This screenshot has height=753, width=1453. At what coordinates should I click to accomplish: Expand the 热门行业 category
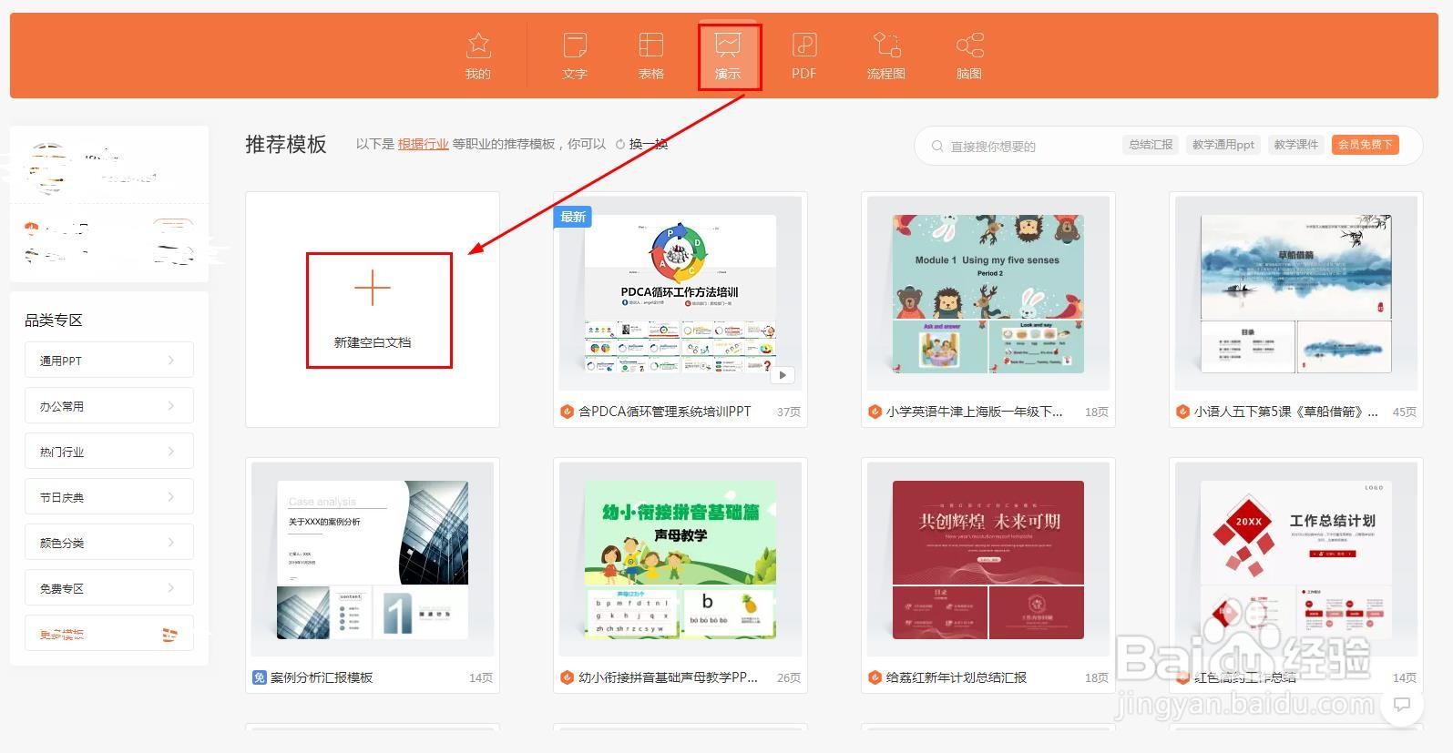point(109,451)
